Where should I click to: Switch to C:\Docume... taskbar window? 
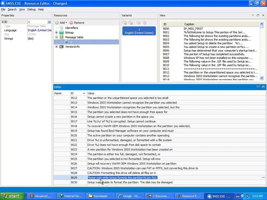[x=159, y=196]
